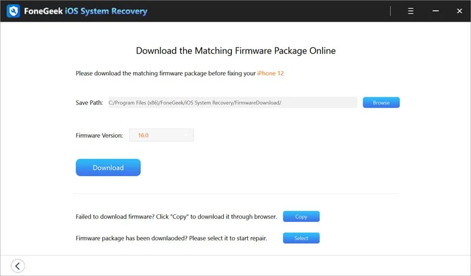This screenshot has width=471, height=276.
Task: Go back using the bottom-left arrow icon
Action: (x=18, y=266)
